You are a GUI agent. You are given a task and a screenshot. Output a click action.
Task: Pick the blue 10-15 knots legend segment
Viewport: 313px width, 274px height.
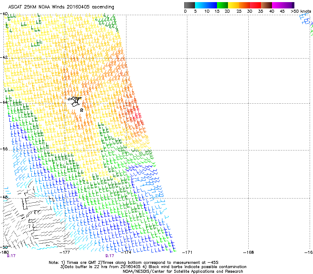coord(211,5)
